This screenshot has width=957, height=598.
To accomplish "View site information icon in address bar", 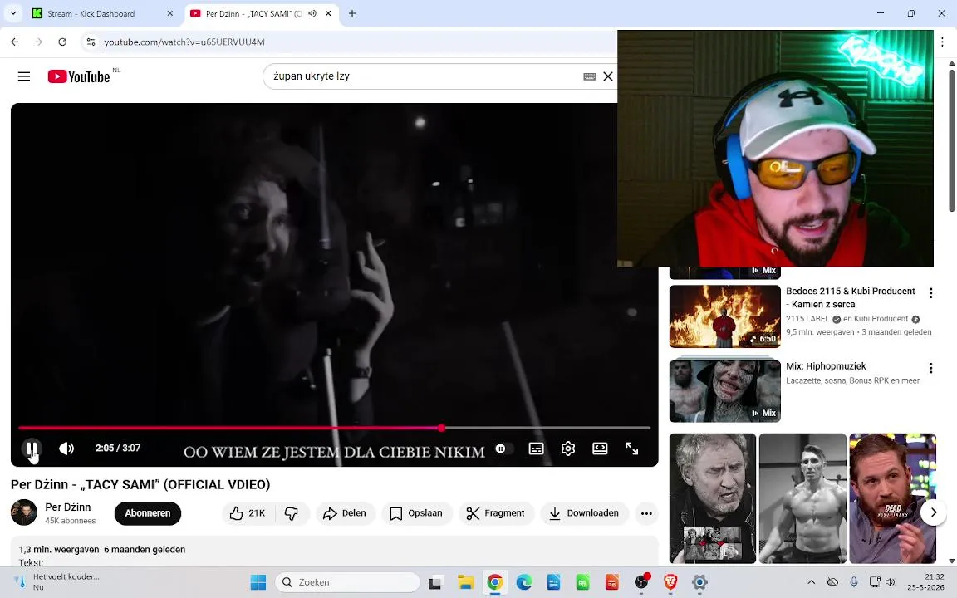I will pyautogui.click(x=91, y=42).
